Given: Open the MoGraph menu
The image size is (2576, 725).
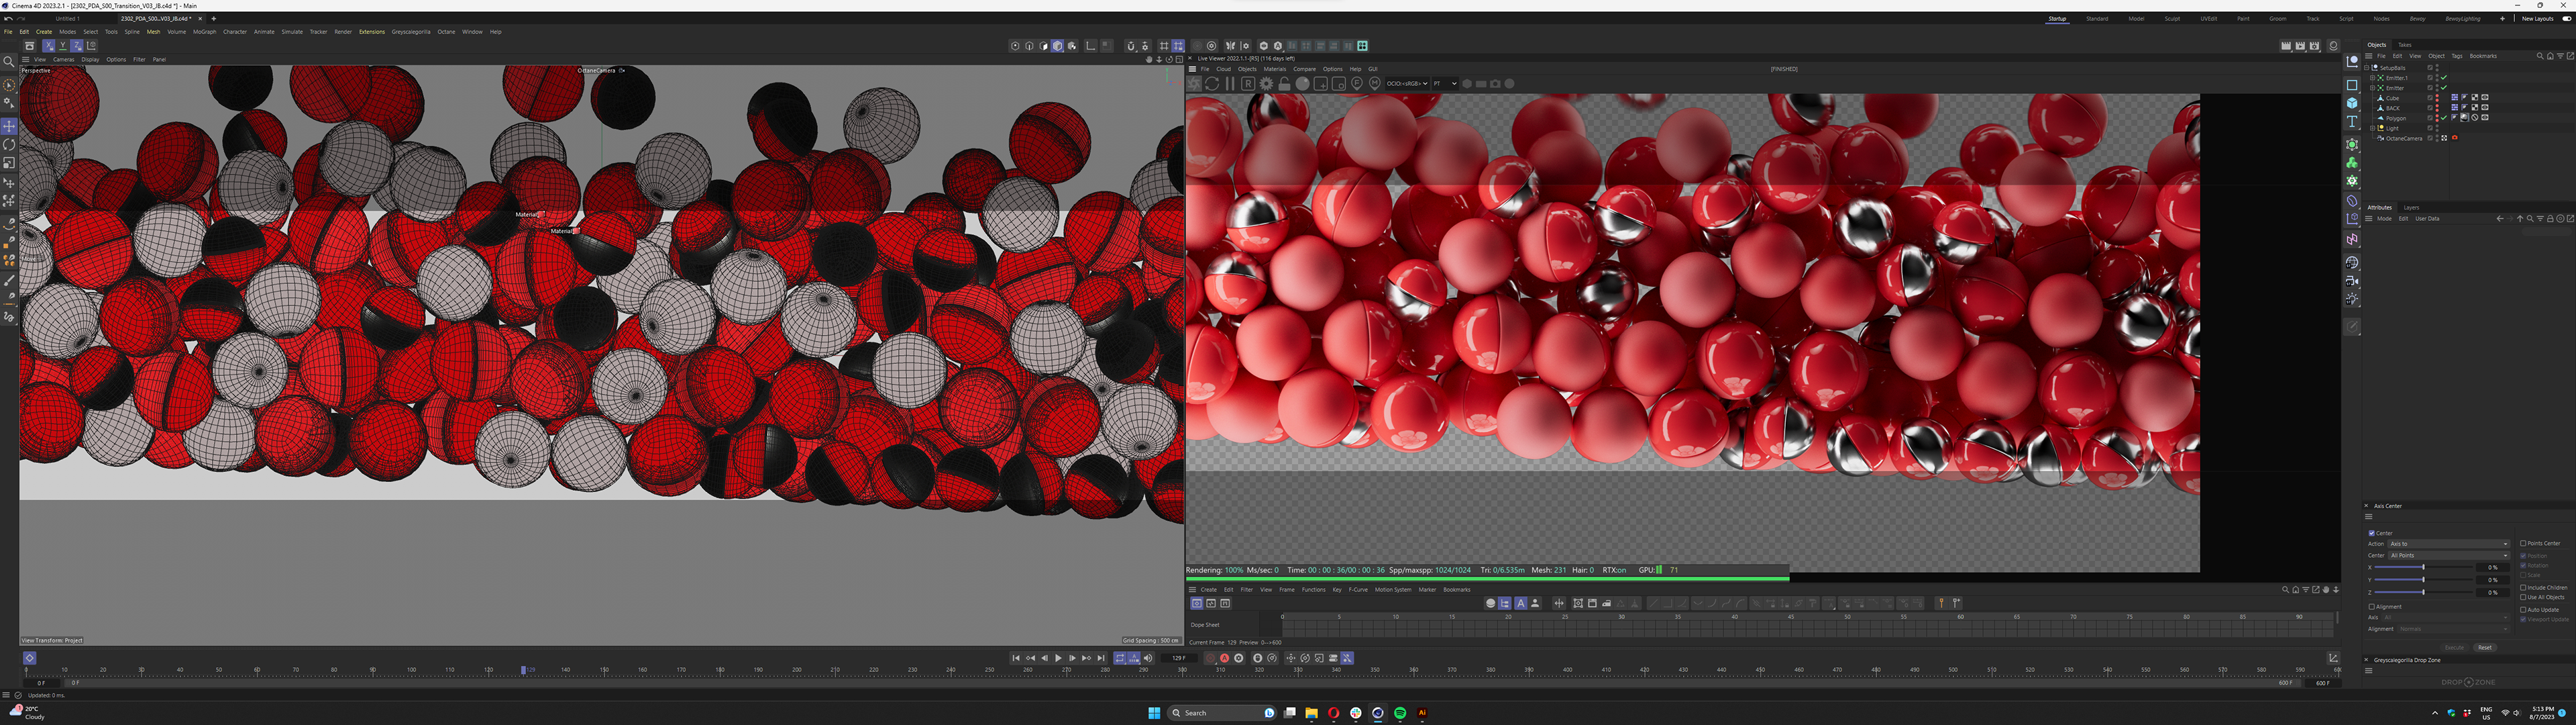Looking at the screenshot, I should [x=204, y=32].
